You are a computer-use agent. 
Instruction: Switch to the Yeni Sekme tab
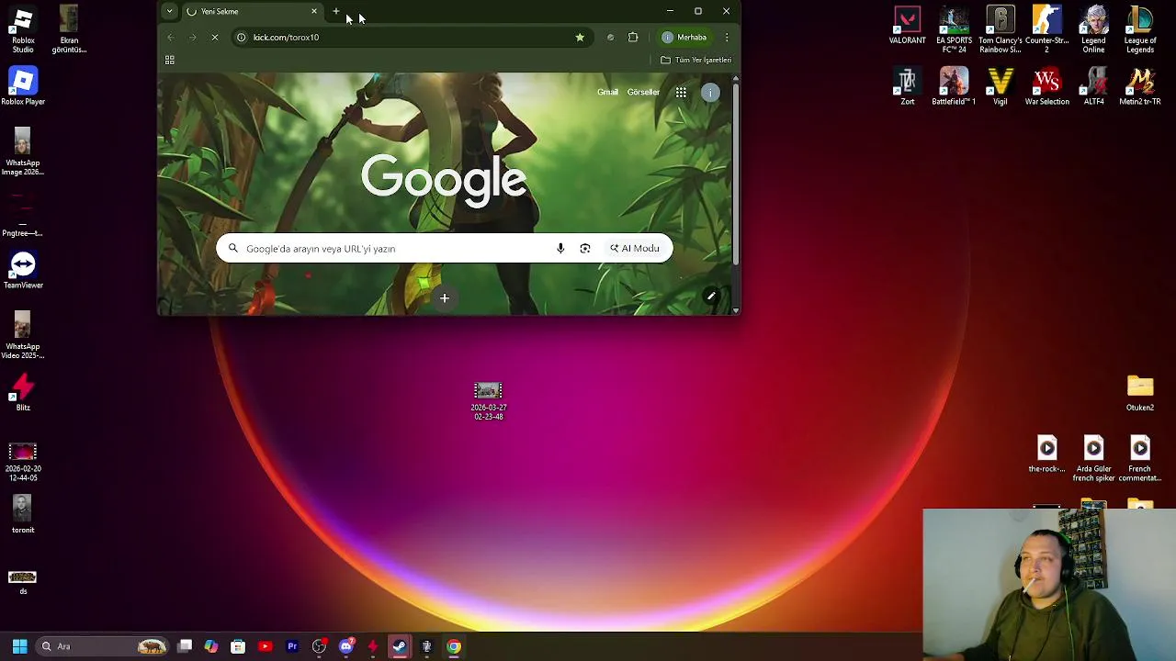248,11
